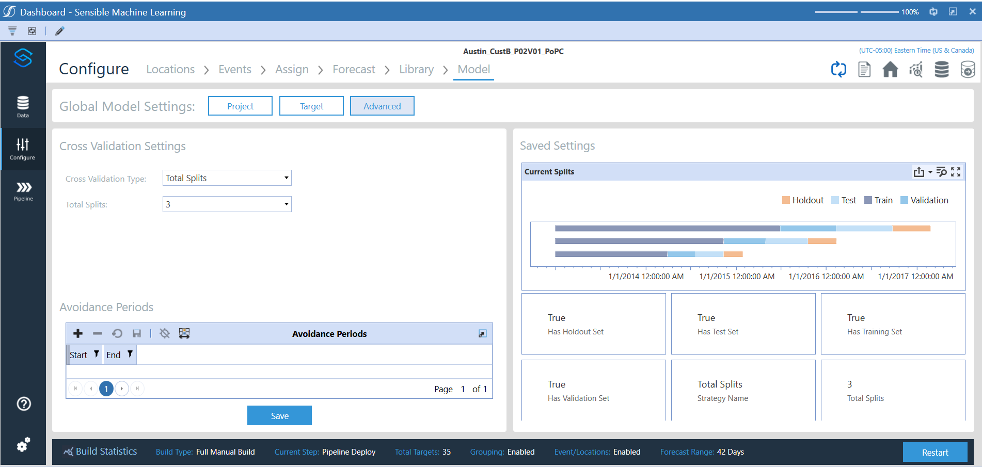Screen dimensions: 982x467
Task: Open the chart search options icon
Action: 941,172
